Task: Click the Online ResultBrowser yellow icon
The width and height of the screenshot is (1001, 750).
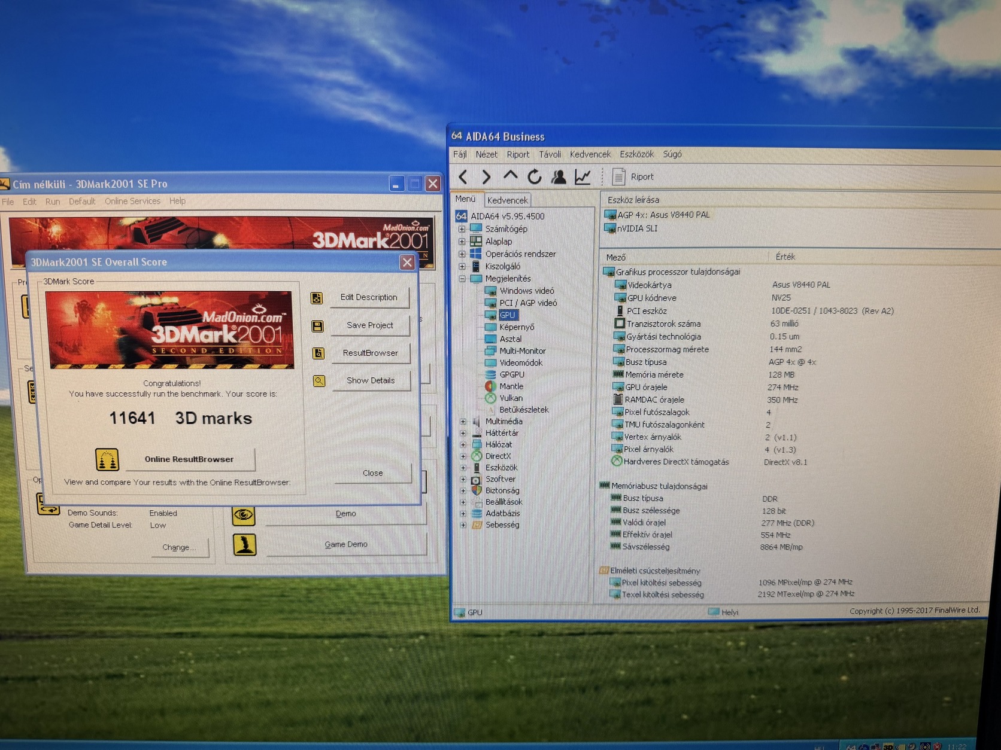Action: click(107, 459)
